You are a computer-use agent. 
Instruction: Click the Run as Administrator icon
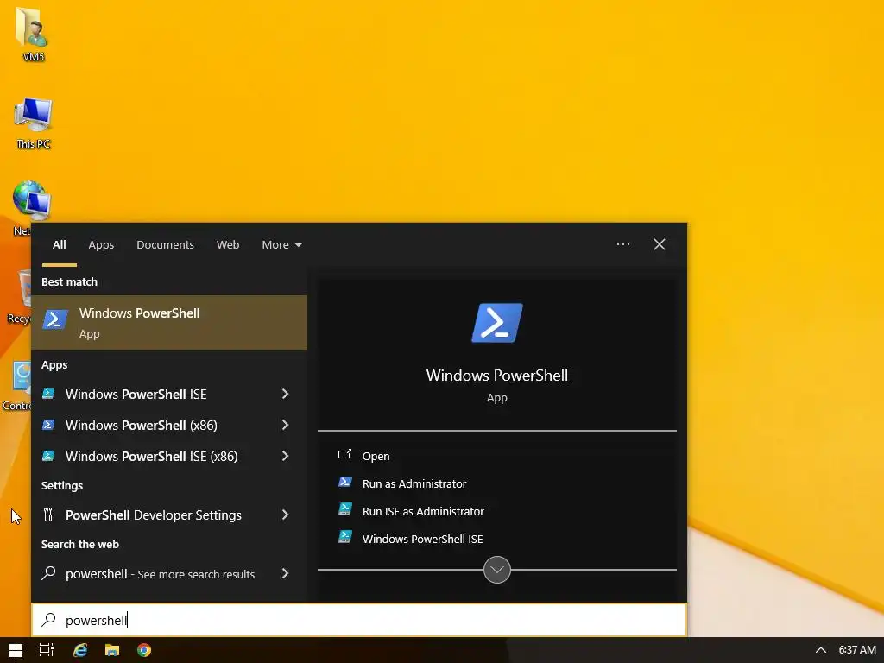345,482
